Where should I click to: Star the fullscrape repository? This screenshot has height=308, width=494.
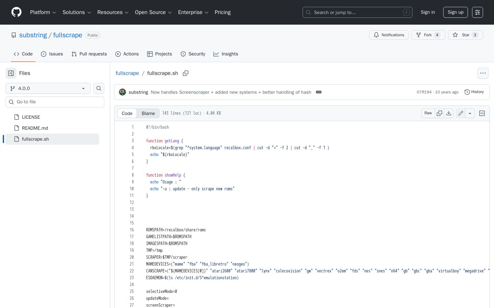466,35
